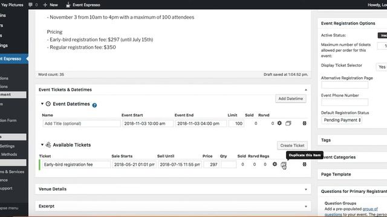Trash the Early-bird registration fee ticket
The image size is (387, 217).
pos(304,164)
